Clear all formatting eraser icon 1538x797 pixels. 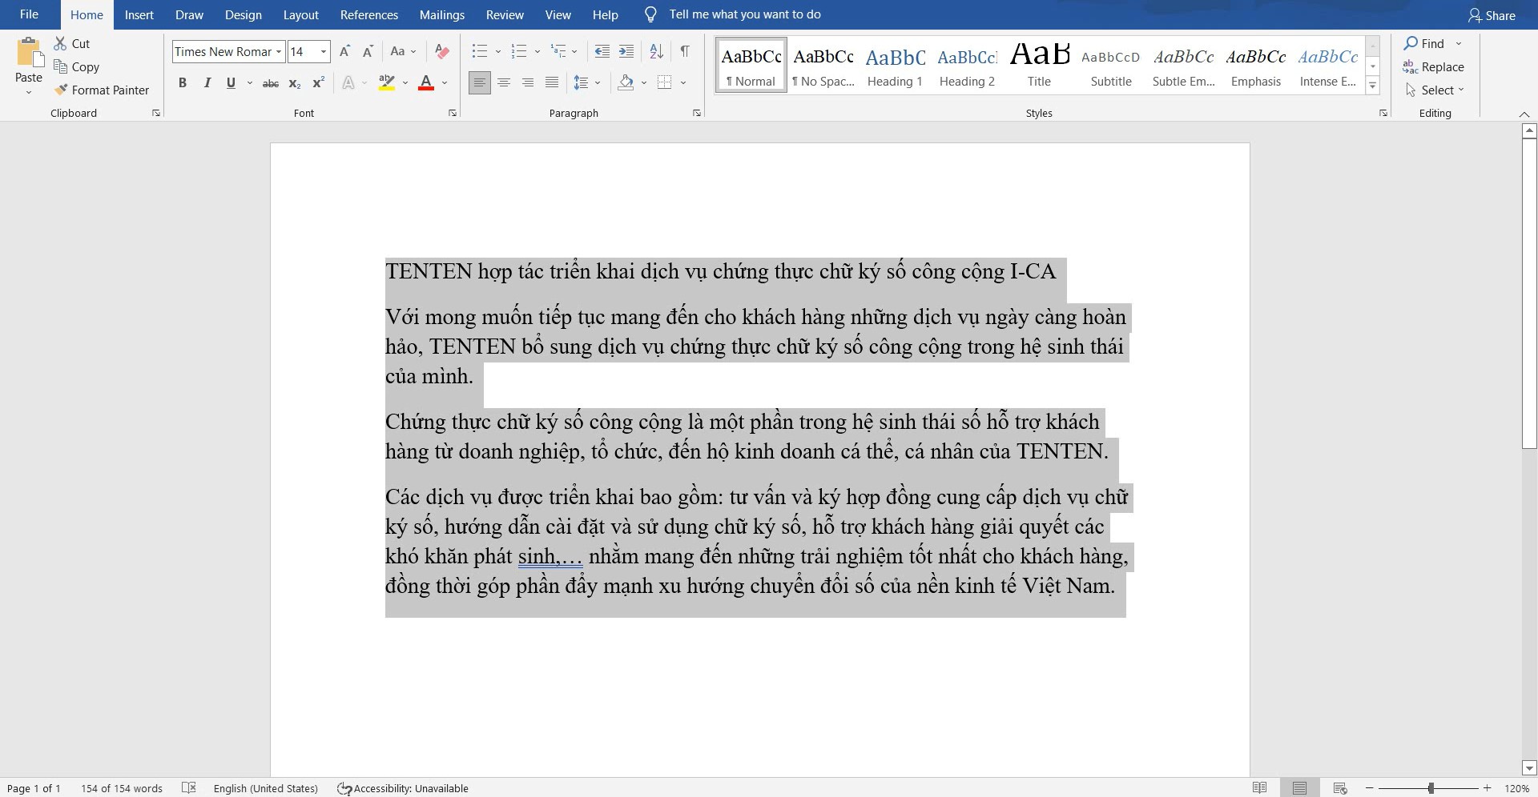(x=441, y=52)
